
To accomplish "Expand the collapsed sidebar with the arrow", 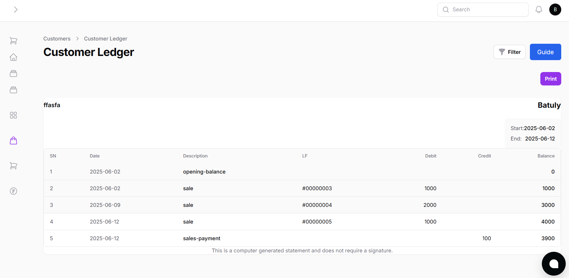I will (16, 9).
